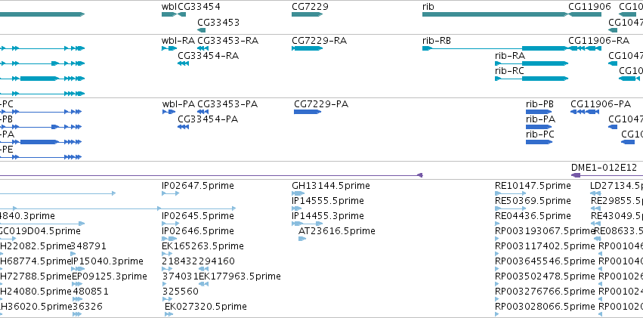
Task: Click the EK027320.5prime EST arrow
Action: click(169, 314)
